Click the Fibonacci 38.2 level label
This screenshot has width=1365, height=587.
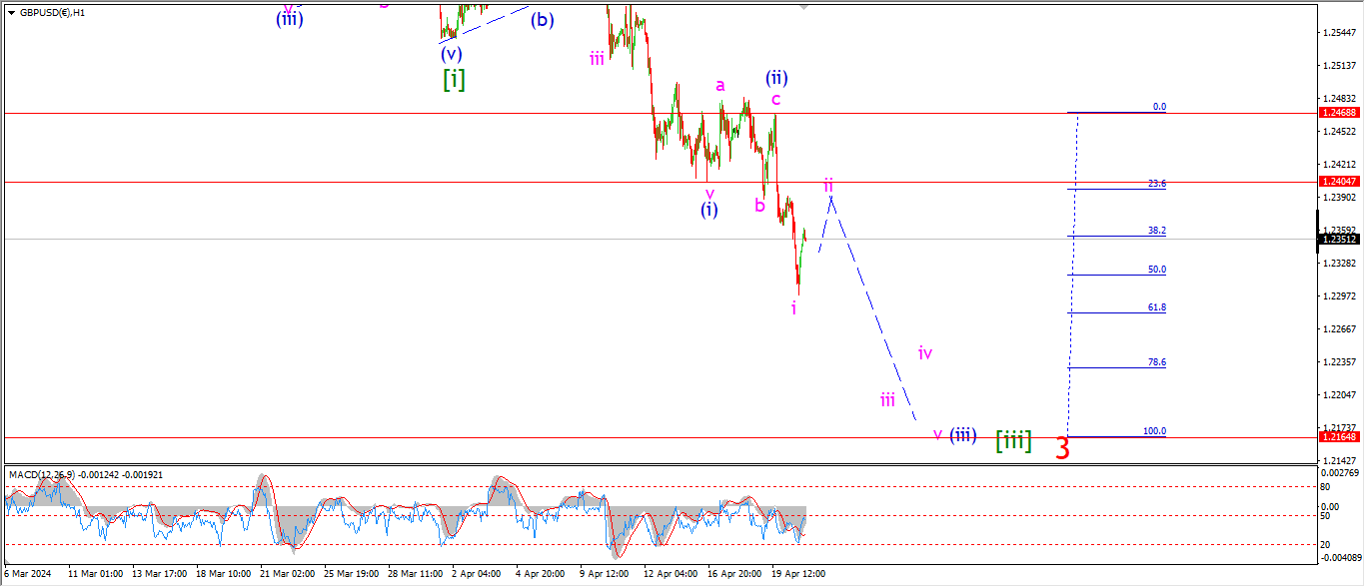pyautogui.click(x=1157, y=231)
